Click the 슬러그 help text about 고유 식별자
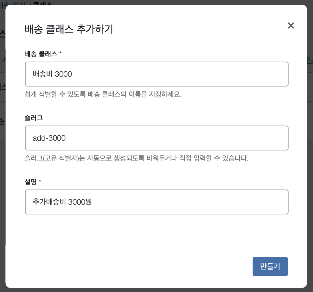Image resolution: width=313 pixels, height=292 pixels. [x=137, y=158]
